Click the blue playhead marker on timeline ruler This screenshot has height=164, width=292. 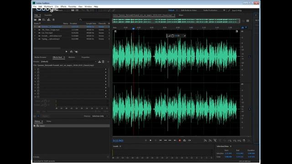pyautogui.click(x=133, y=29)
